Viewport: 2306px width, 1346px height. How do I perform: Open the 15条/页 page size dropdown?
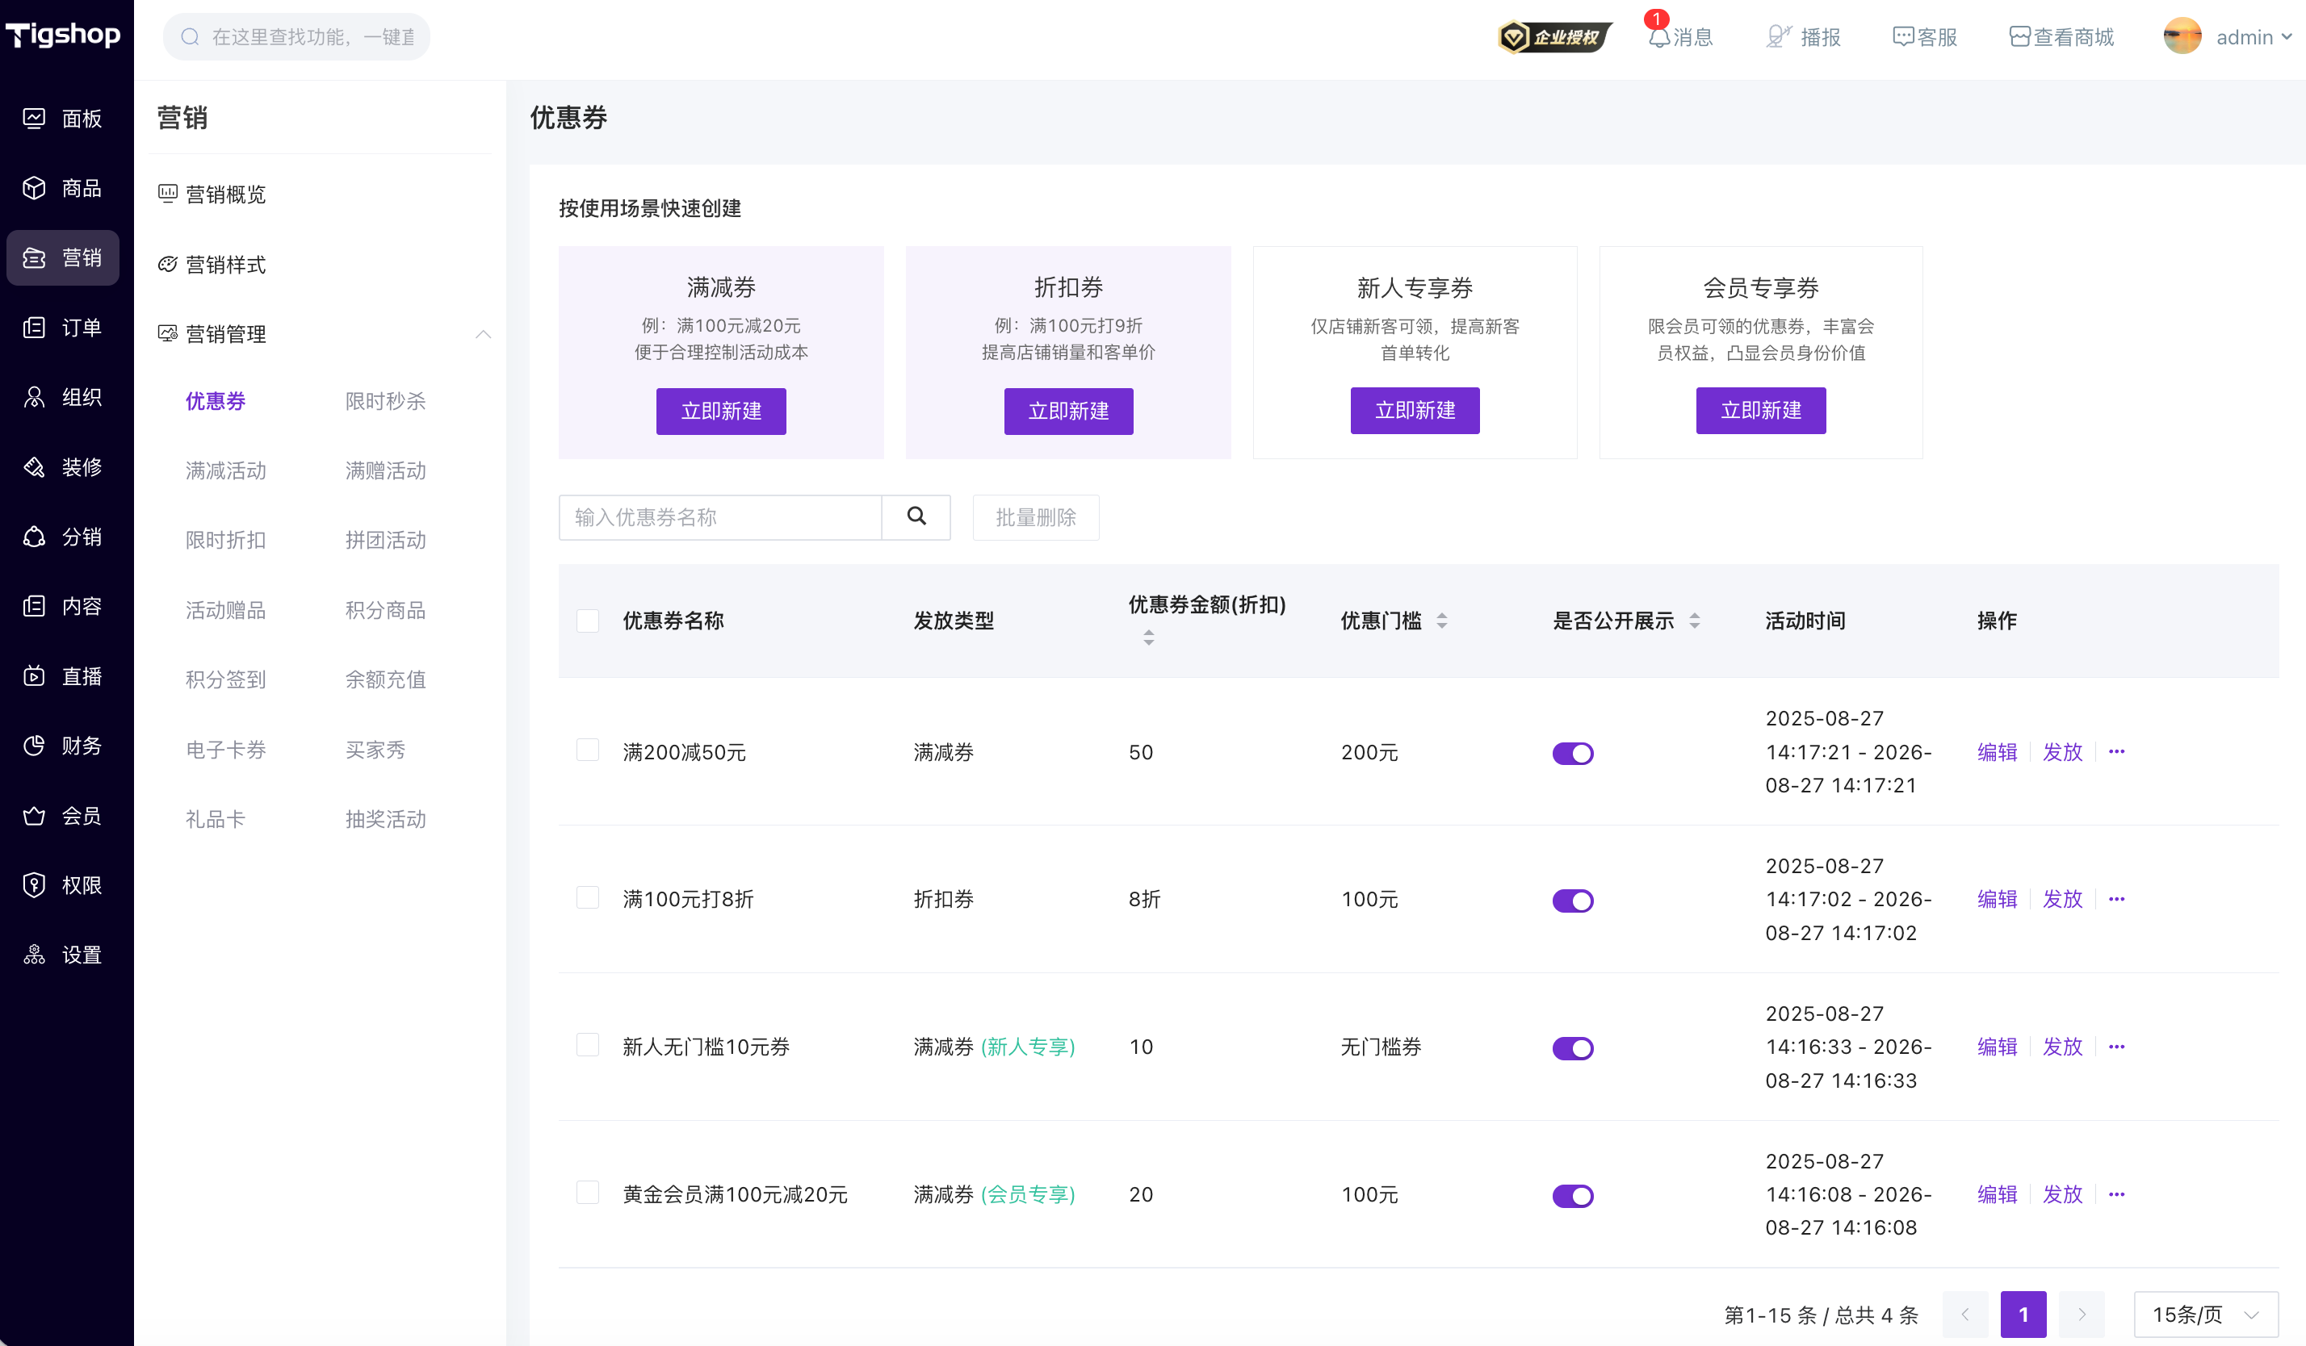click(x=2205, y=1315)
